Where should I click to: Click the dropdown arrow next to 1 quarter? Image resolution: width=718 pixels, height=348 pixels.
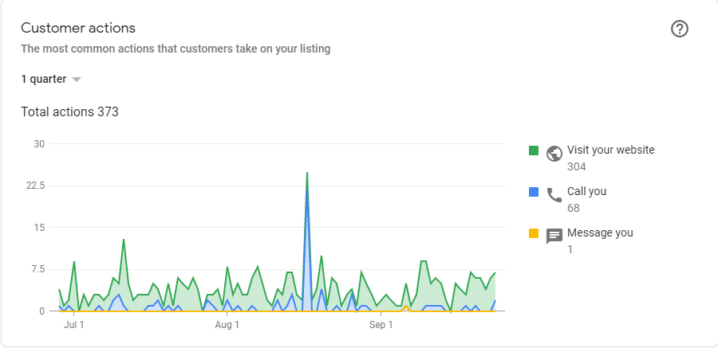pos(77,80)
